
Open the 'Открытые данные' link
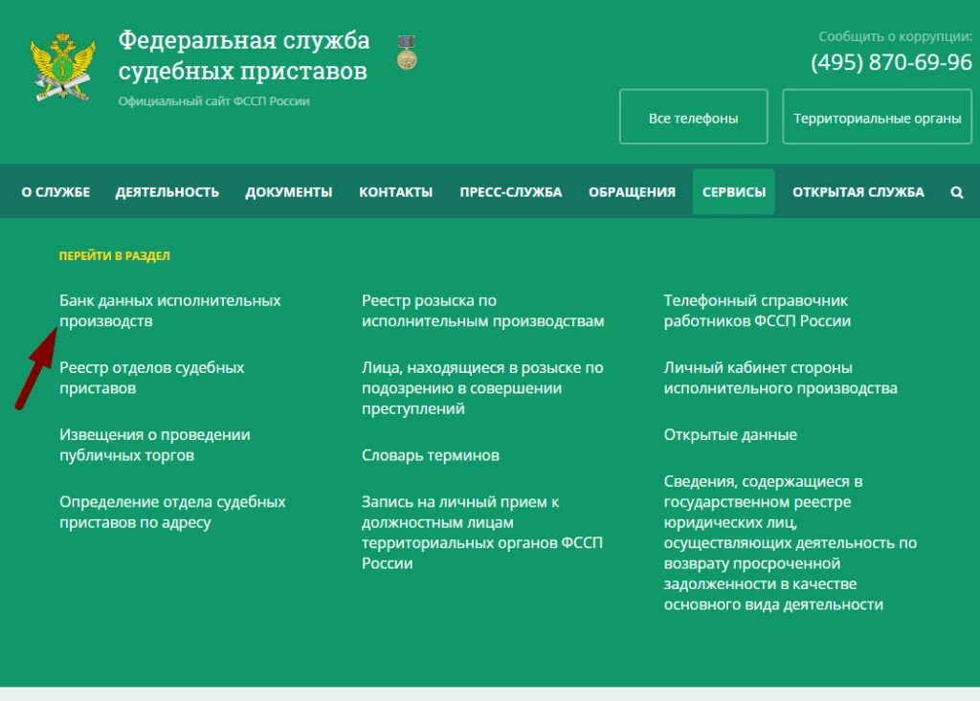click(730, 434)
